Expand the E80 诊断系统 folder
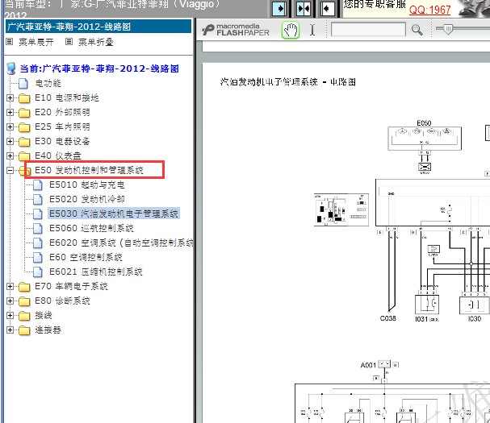 (10, 301)
